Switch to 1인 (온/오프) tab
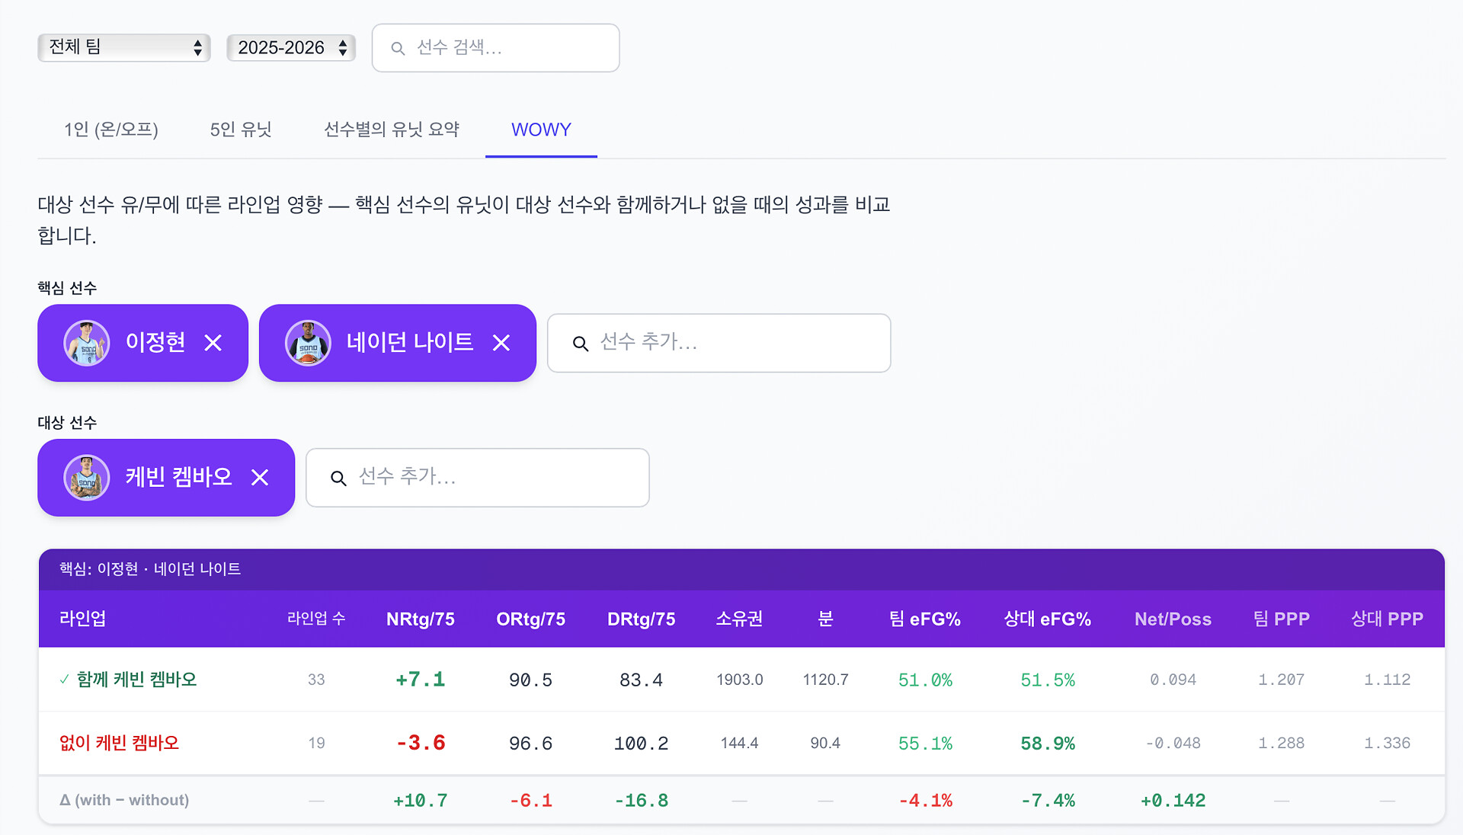Viewport: 1463px width, 835px height. tap(111, 130)
